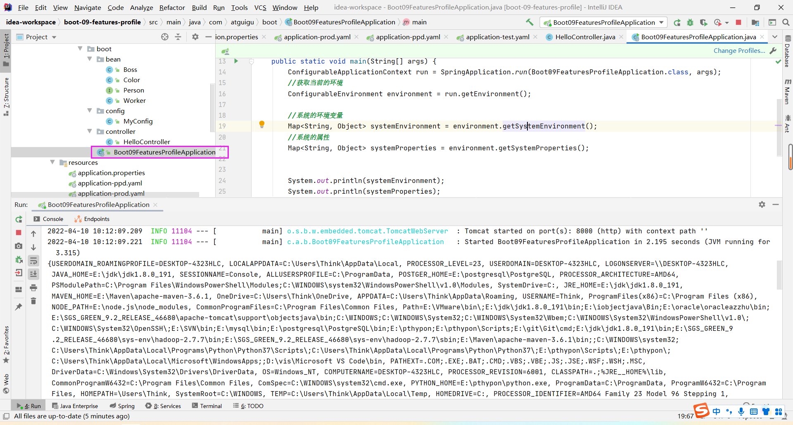793x425 pixels.
Task: Print the console output using printer icon
Action: [33, 287]
